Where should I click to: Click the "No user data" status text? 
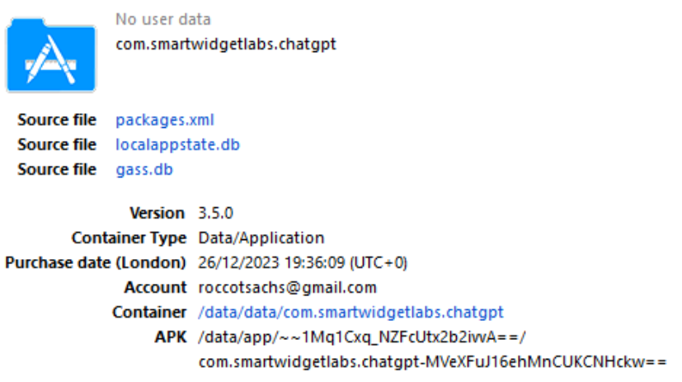point(162,19)
